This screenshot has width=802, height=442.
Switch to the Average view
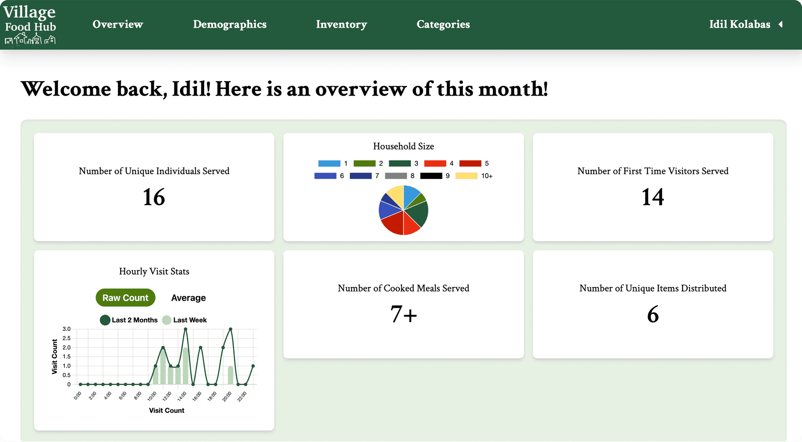(188, 297)
